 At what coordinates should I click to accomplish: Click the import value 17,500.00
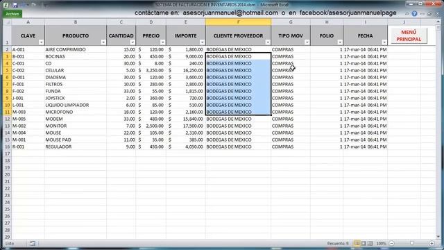pos(186,126)
